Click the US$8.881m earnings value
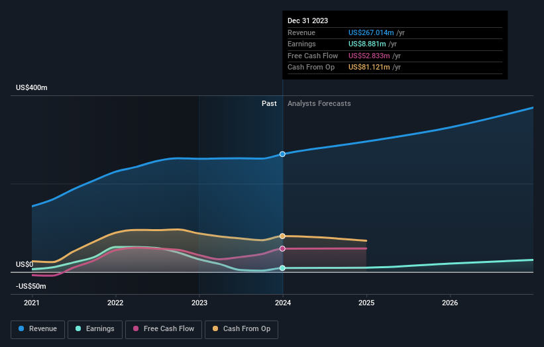The height and width of the screenshot is (347, 544). pyautogui.click(x=367, y=44)
